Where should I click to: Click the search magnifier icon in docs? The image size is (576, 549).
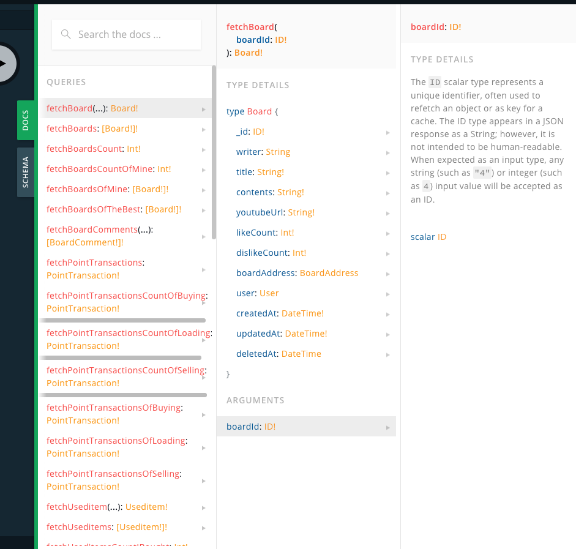click(x=65, y=35)
